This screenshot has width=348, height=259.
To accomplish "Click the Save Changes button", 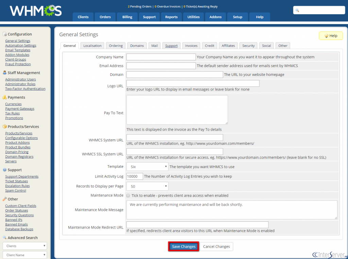I will pos(184,246).
